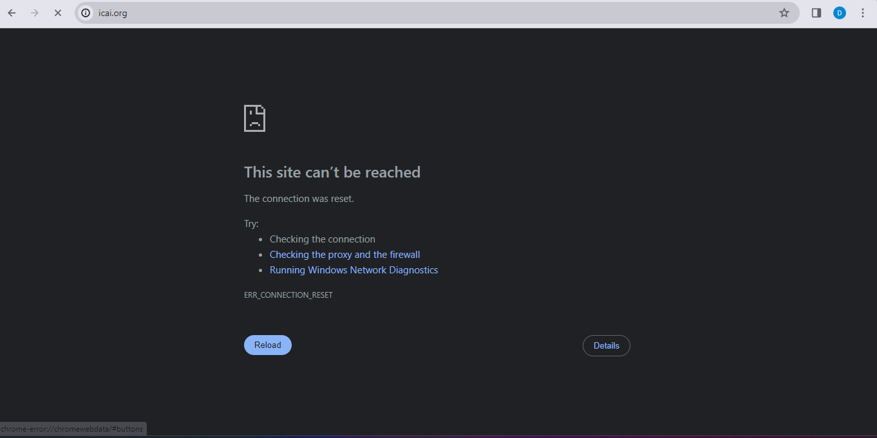877x438 pixels.
Task: Open the profile avatar labeled D
Action: (x=839, y=13)
